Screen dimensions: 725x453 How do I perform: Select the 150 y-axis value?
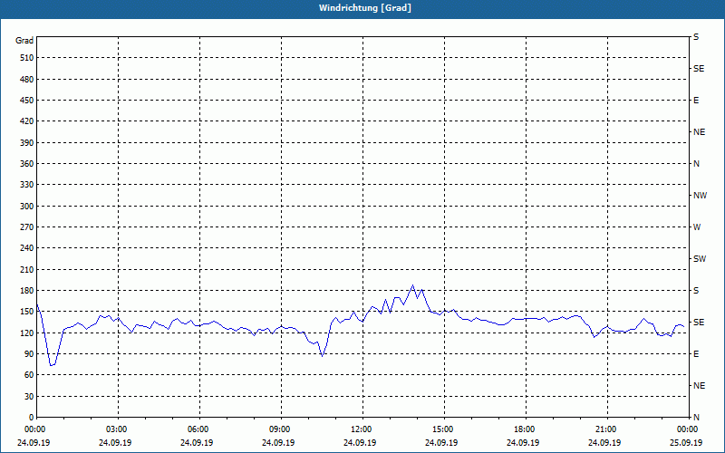click(x=27, y=312)
